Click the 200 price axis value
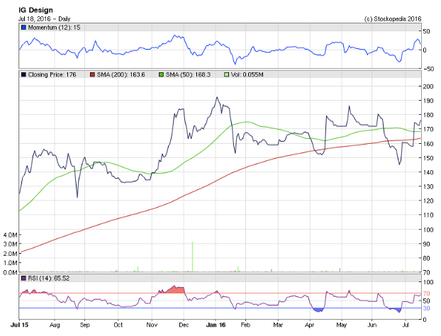The image size is (441, 336). pyautogui.click(x=428, y=86)
